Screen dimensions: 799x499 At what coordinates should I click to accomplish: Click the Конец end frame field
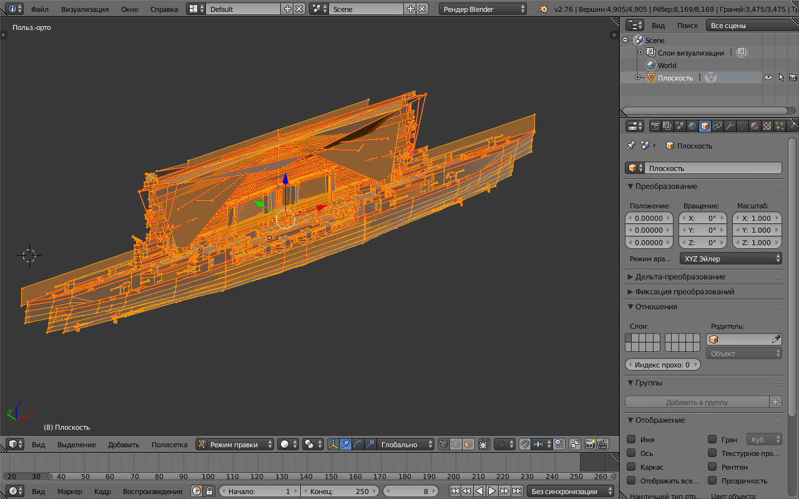click(340, 492)
